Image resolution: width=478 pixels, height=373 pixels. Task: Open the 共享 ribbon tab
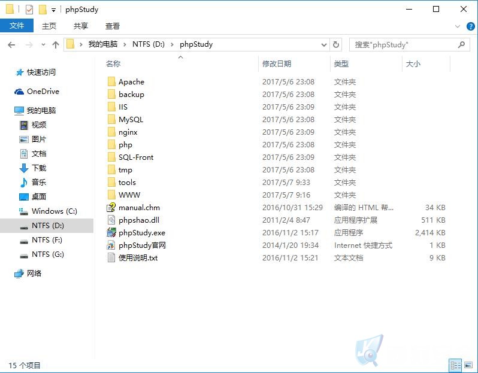click(x=81, y=26)
